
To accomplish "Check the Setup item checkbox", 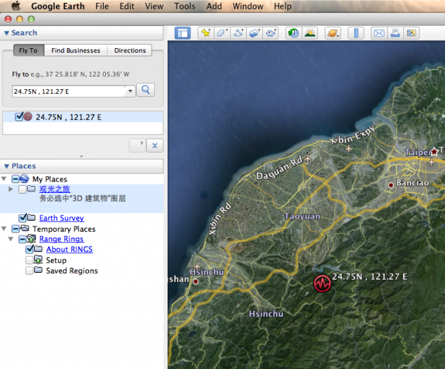I will pyautogui.click(x=29, y=260).
